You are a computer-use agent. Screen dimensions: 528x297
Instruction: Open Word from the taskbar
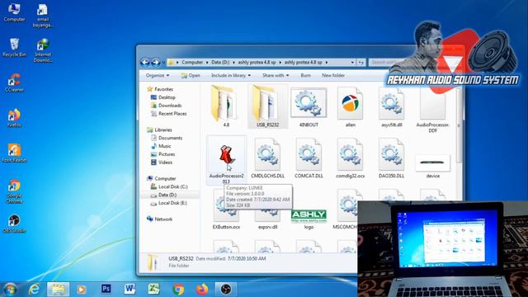(130, 290)
